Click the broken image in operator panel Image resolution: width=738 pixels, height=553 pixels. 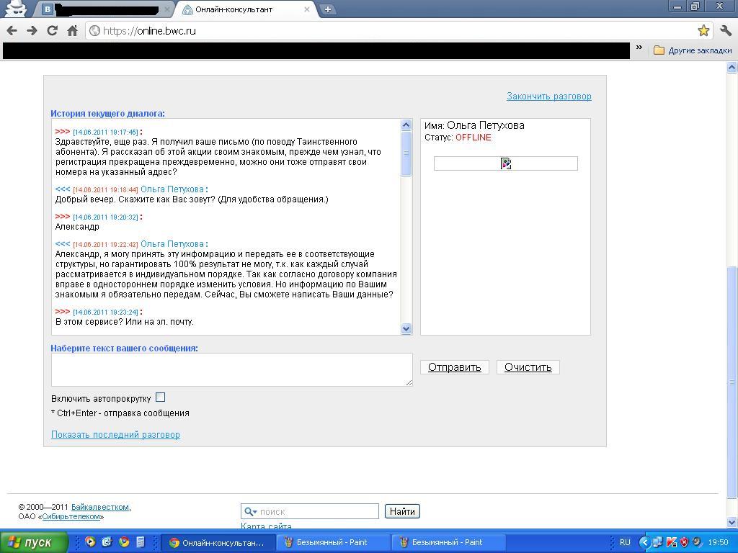click(x=506, y=164)
